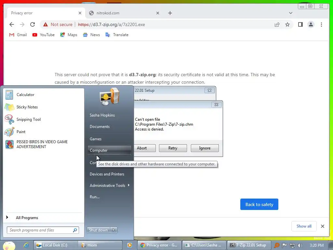The height and width of the screenshot is (250, 333).
Task: Open the Chrome profile avatar
Action: coord(311,24)
